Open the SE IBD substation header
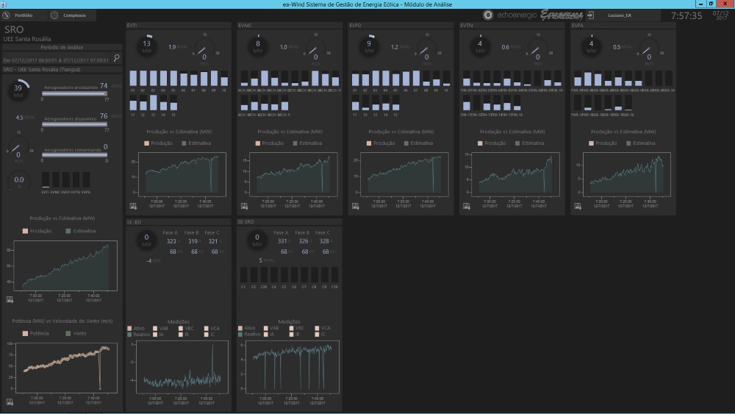 [x=179, y=222]
